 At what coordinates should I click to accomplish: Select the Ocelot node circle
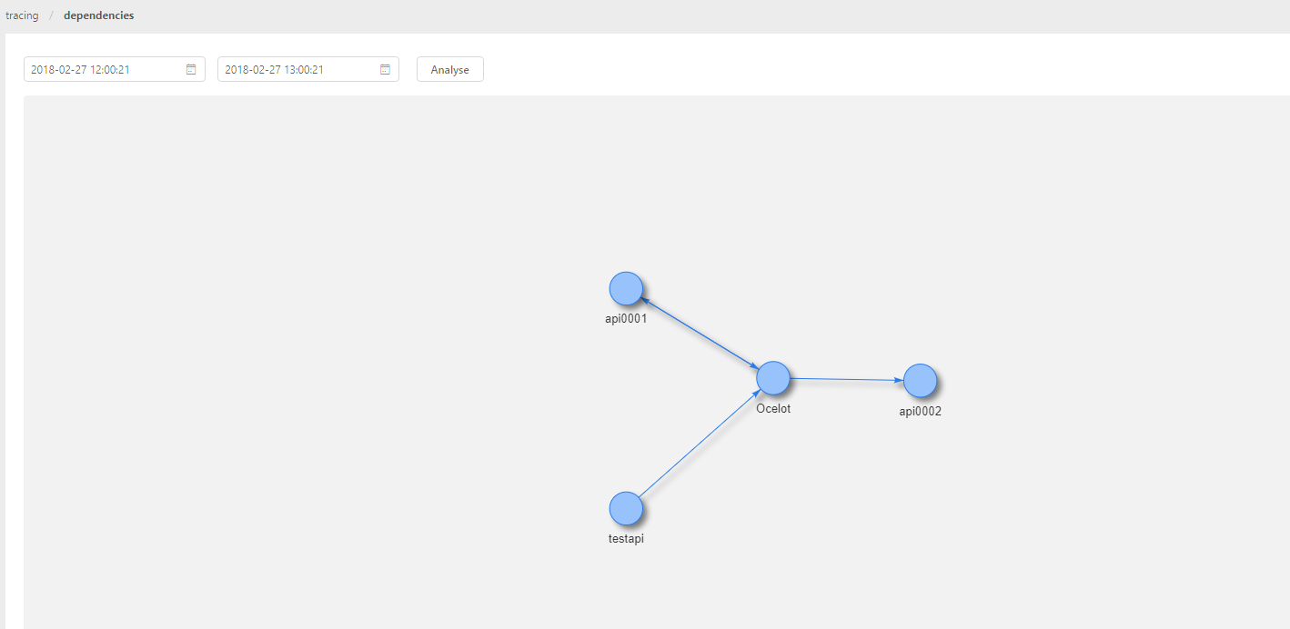click(773, 377)
